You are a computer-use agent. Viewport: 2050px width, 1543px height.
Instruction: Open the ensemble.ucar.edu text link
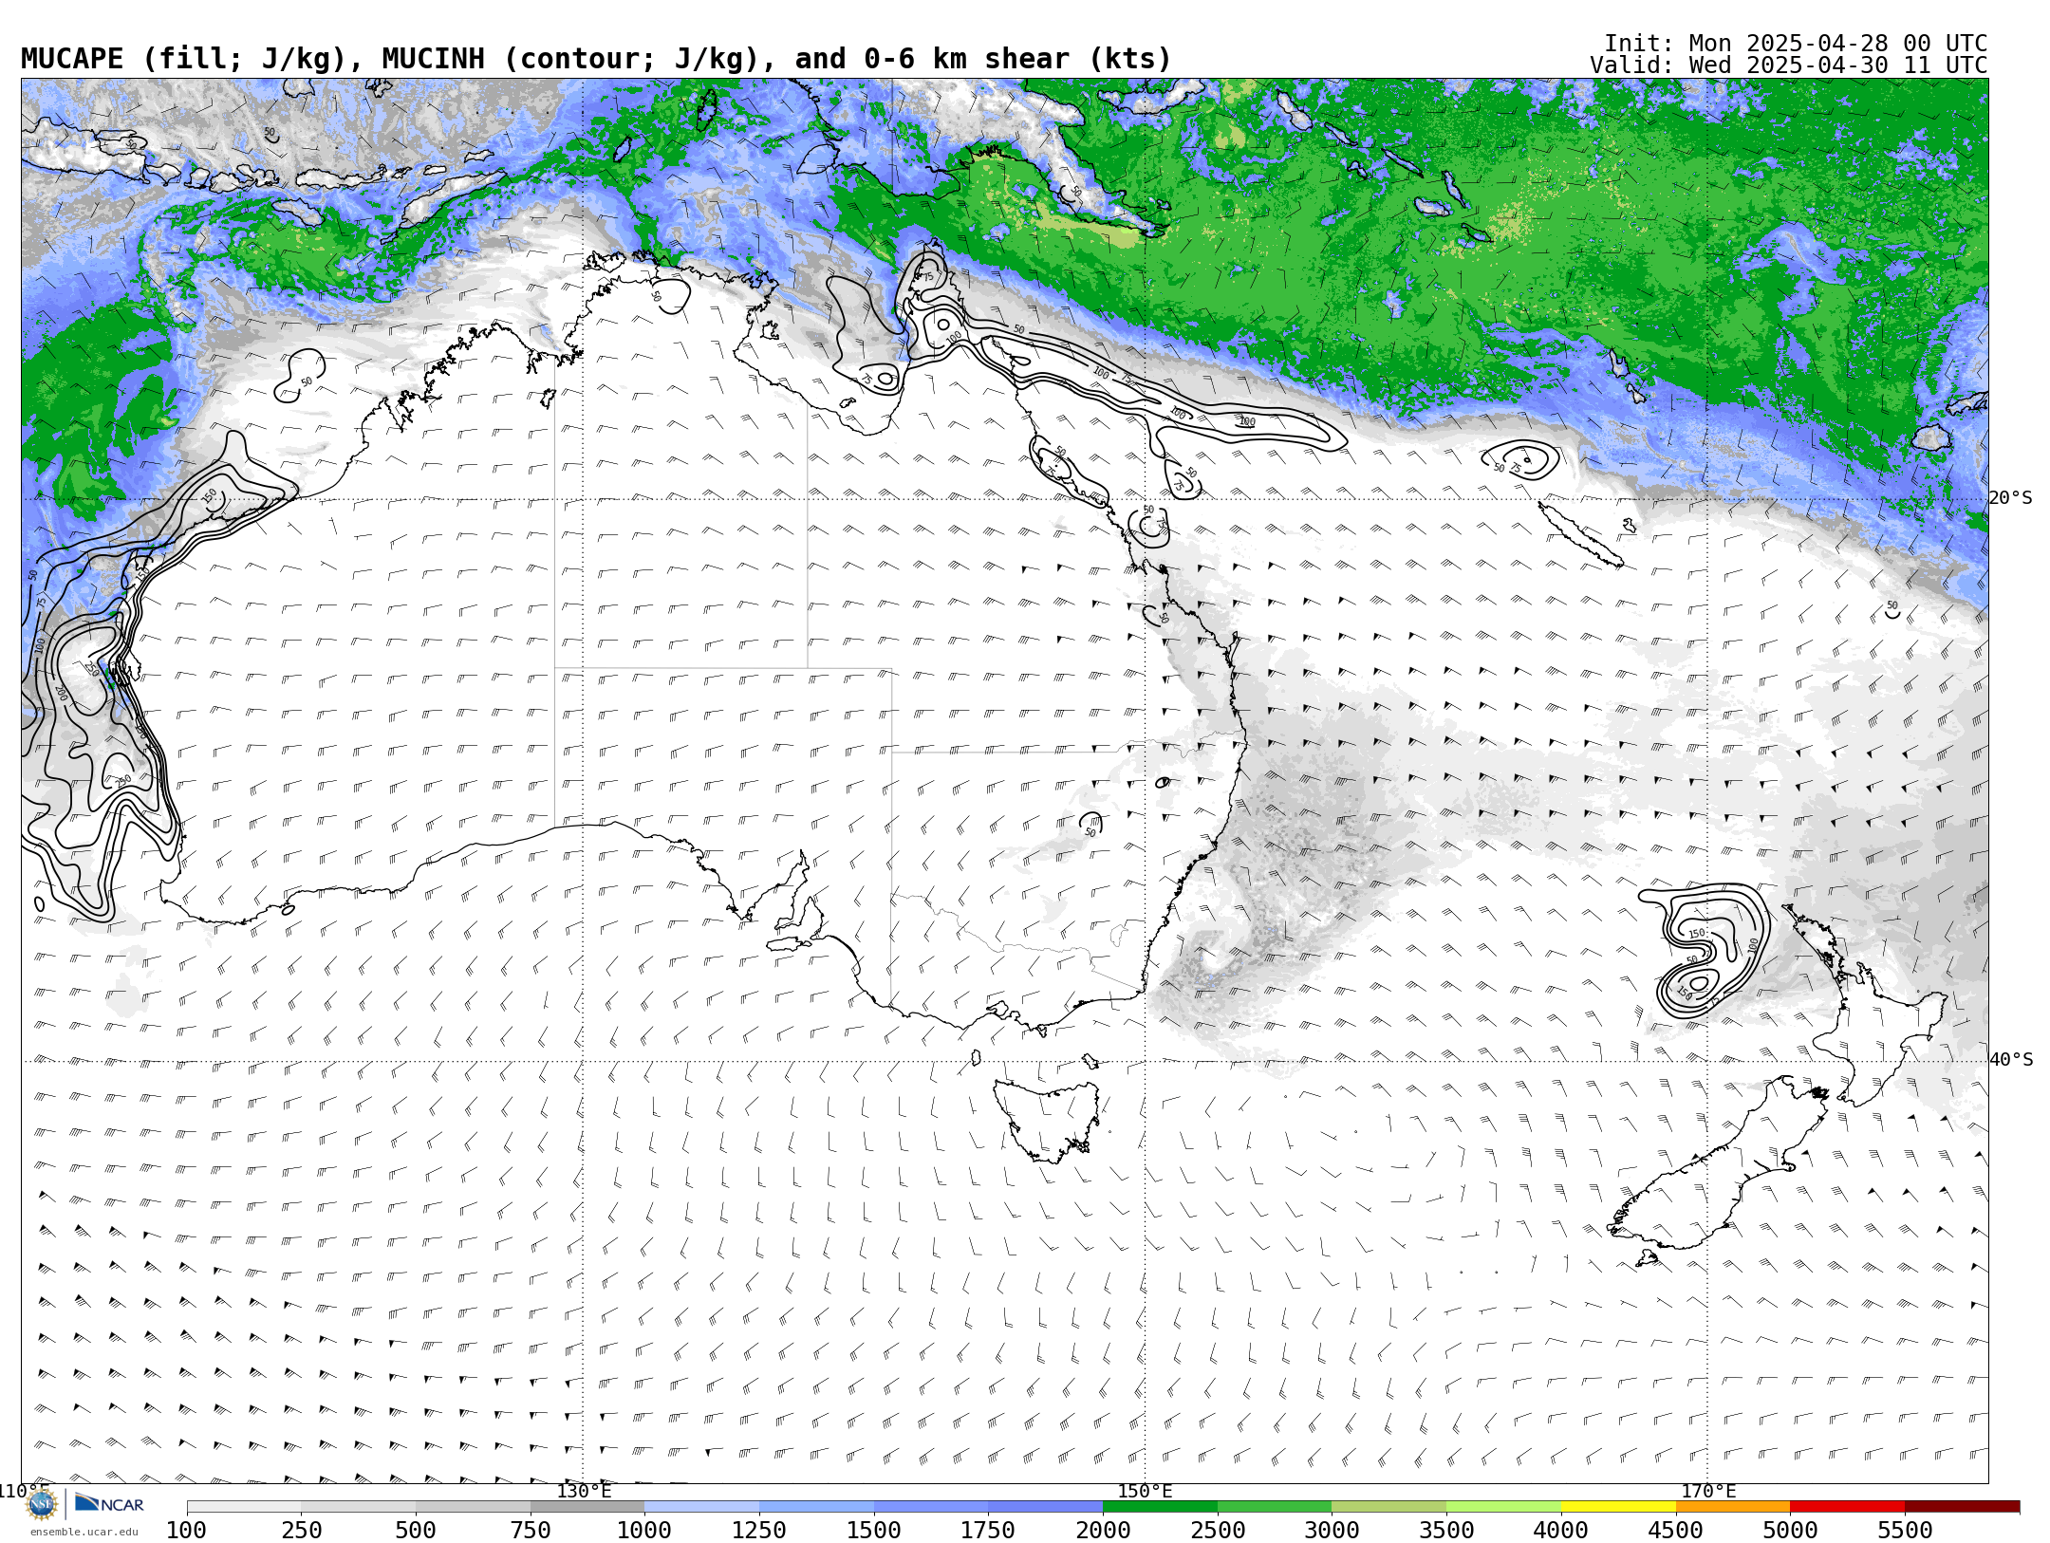(84, 1531)
